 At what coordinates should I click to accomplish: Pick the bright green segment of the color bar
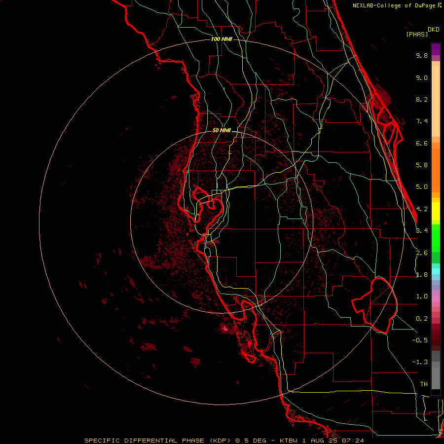click(x=436, y=238)
